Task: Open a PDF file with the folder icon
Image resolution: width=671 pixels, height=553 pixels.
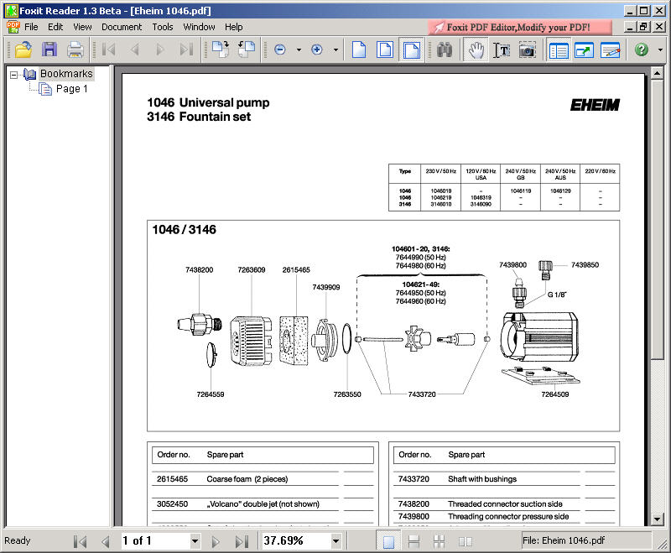Action: point(23,50)
